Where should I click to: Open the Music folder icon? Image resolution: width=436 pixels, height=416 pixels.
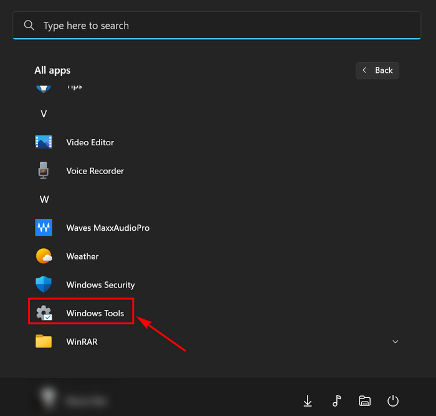click(x=336, y=401)
